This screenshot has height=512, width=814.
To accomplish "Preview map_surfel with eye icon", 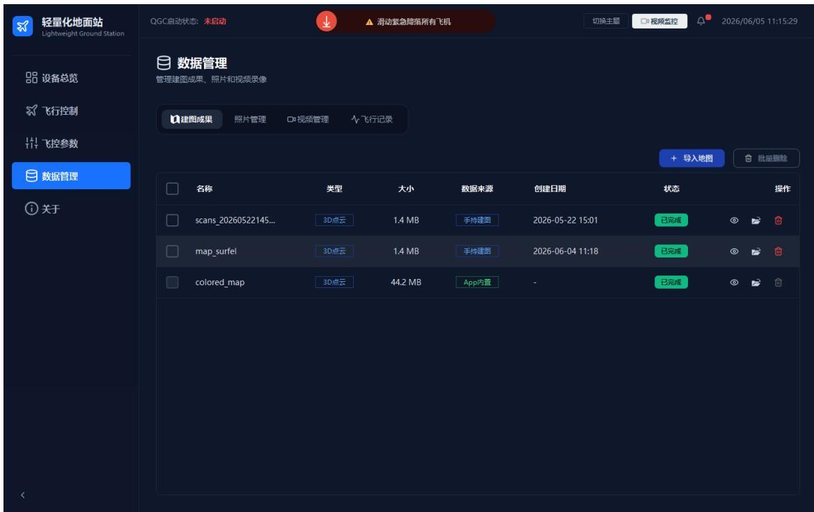I will 734,252.
